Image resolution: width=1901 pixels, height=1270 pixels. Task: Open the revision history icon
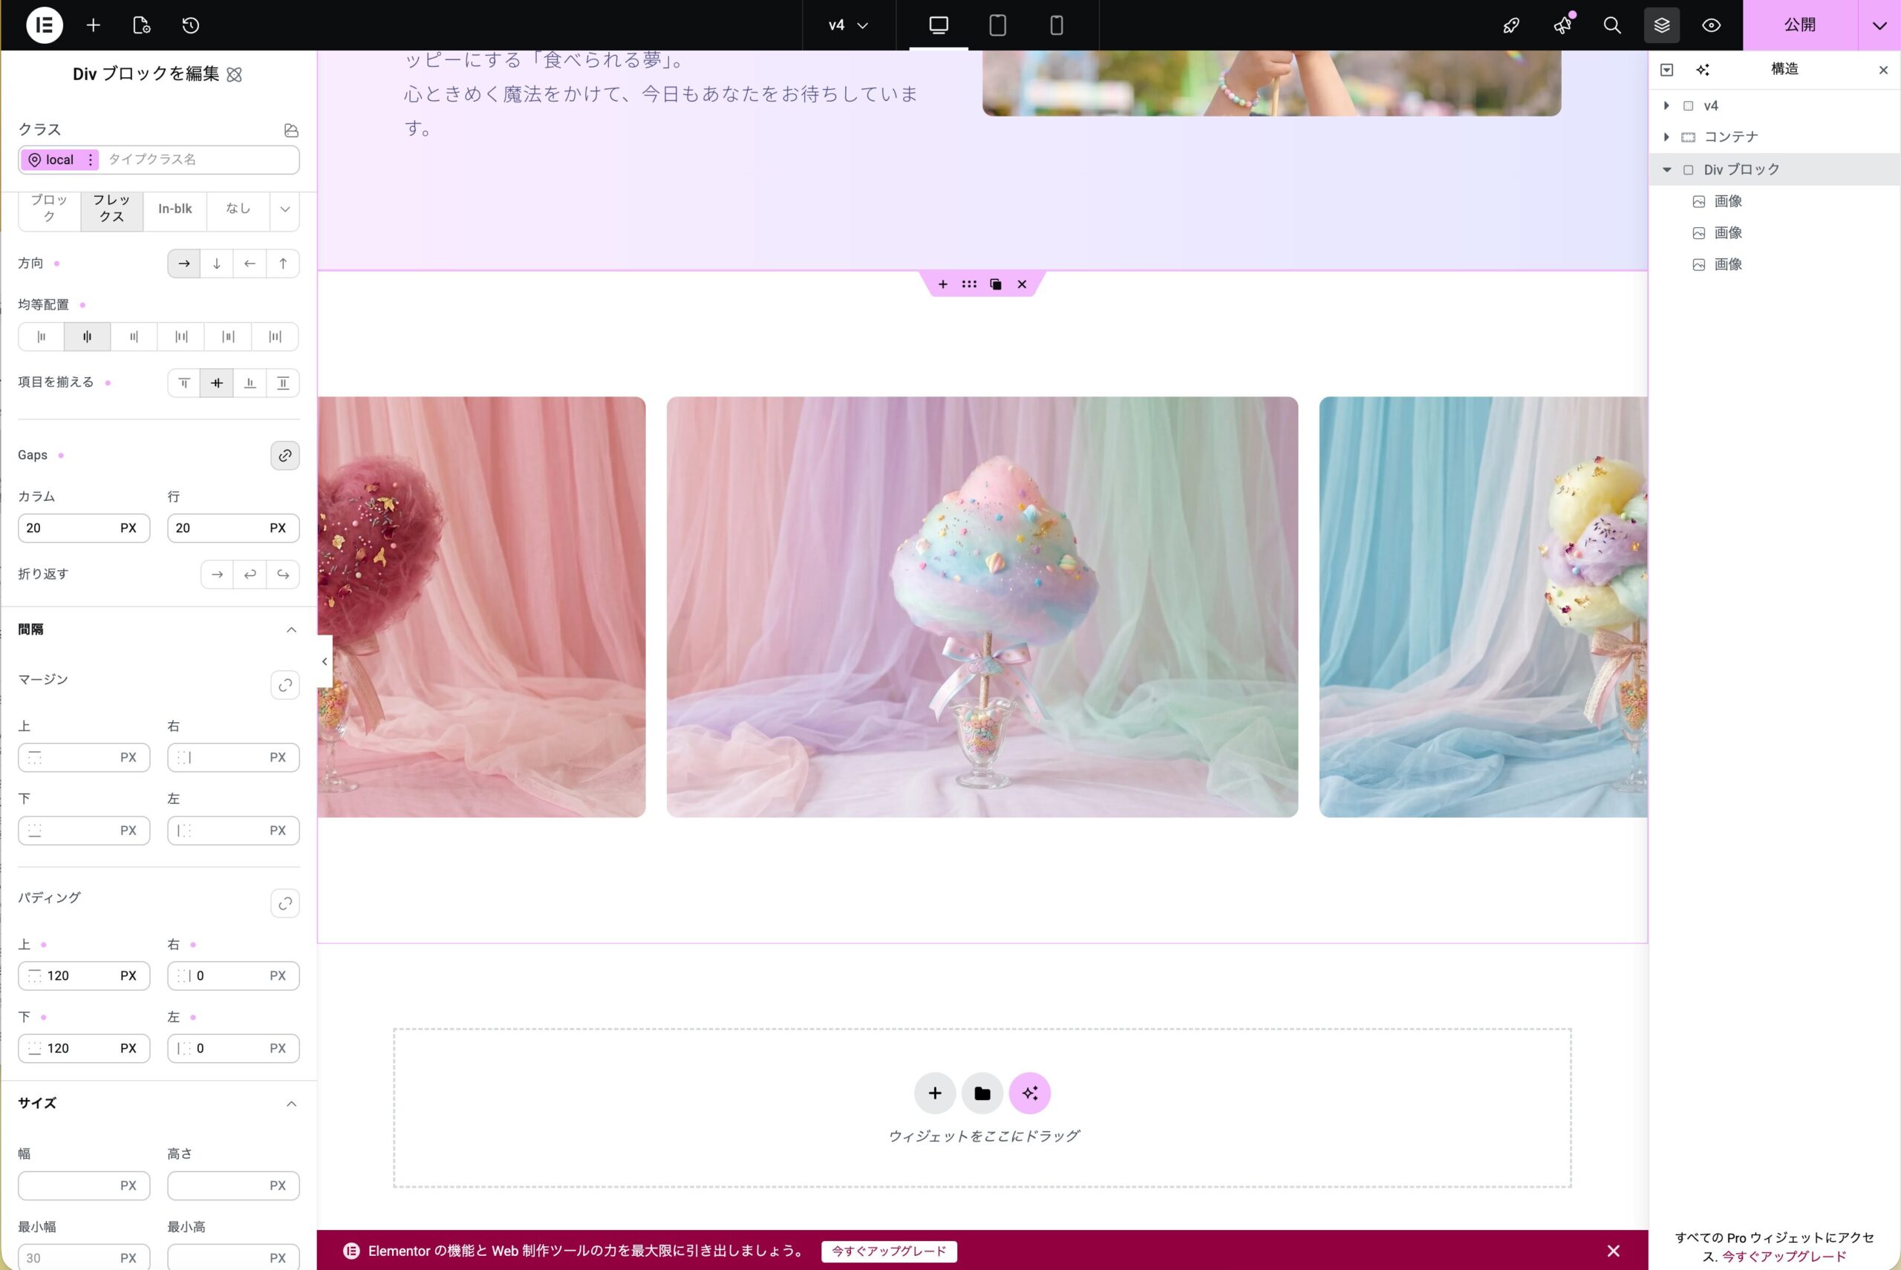[190, 25]
